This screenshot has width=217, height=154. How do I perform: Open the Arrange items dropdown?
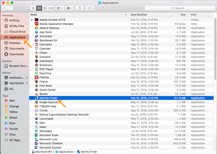coord(59,8)
